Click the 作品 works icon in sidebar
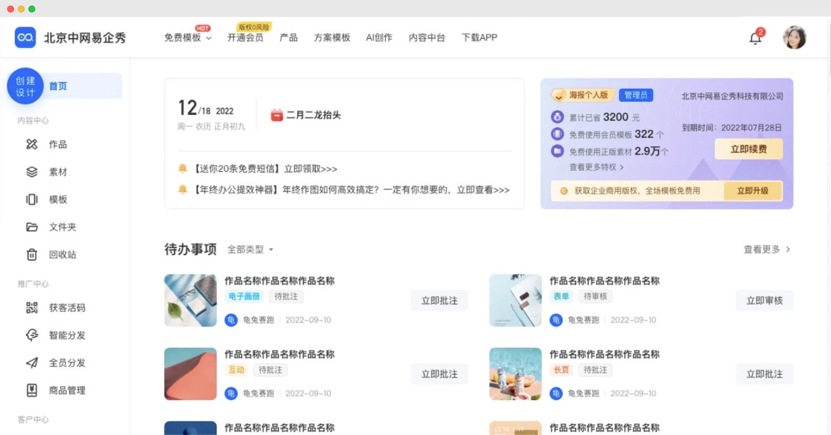Viewport: 831px width, 435px height. [32, 144]
